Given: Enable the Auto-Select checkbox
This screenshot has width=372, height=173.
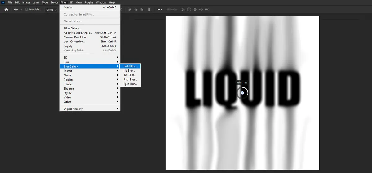Looking at the screenshot, I should [x=26, y=10].
